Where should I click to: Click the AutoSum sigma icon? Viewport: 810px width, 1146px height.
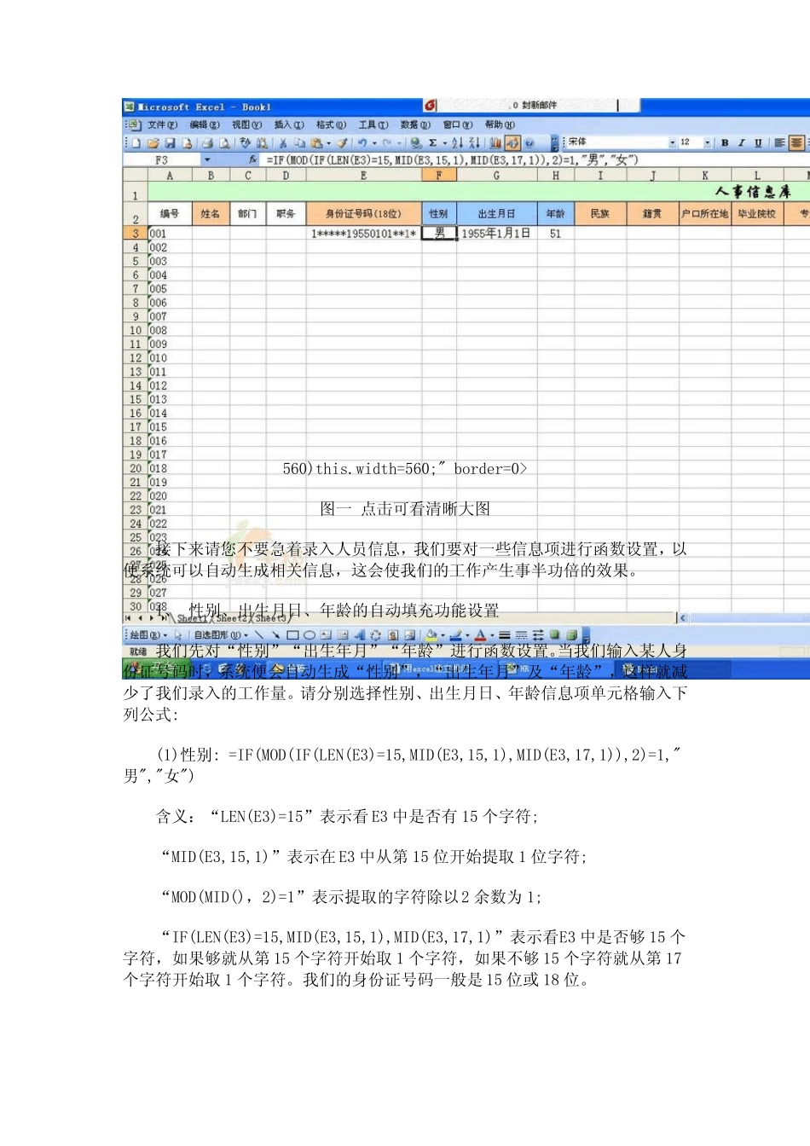[432, 142]
